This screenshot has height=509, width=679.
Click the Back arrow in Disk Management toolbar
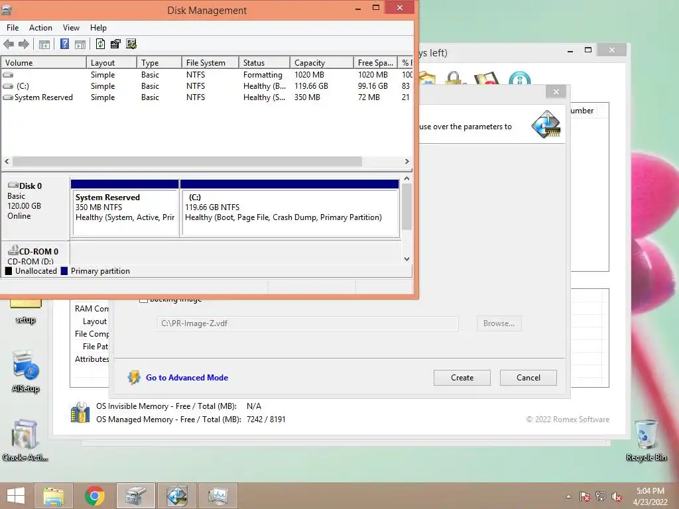[9, 44]
